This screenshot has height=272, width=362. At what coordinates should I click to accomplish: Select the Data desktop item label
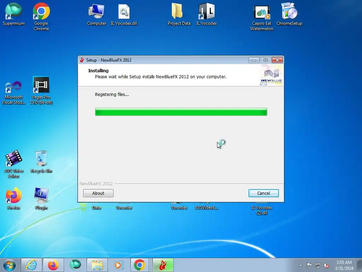(x=97, y=208)
